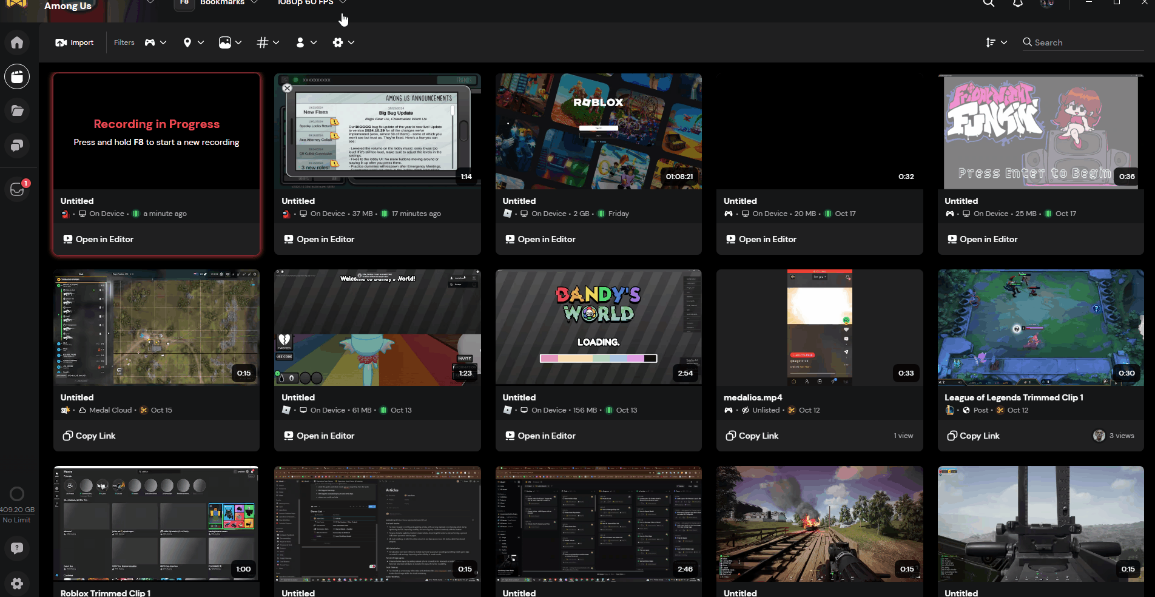Open the notifications bell icon

point(1018,2)
